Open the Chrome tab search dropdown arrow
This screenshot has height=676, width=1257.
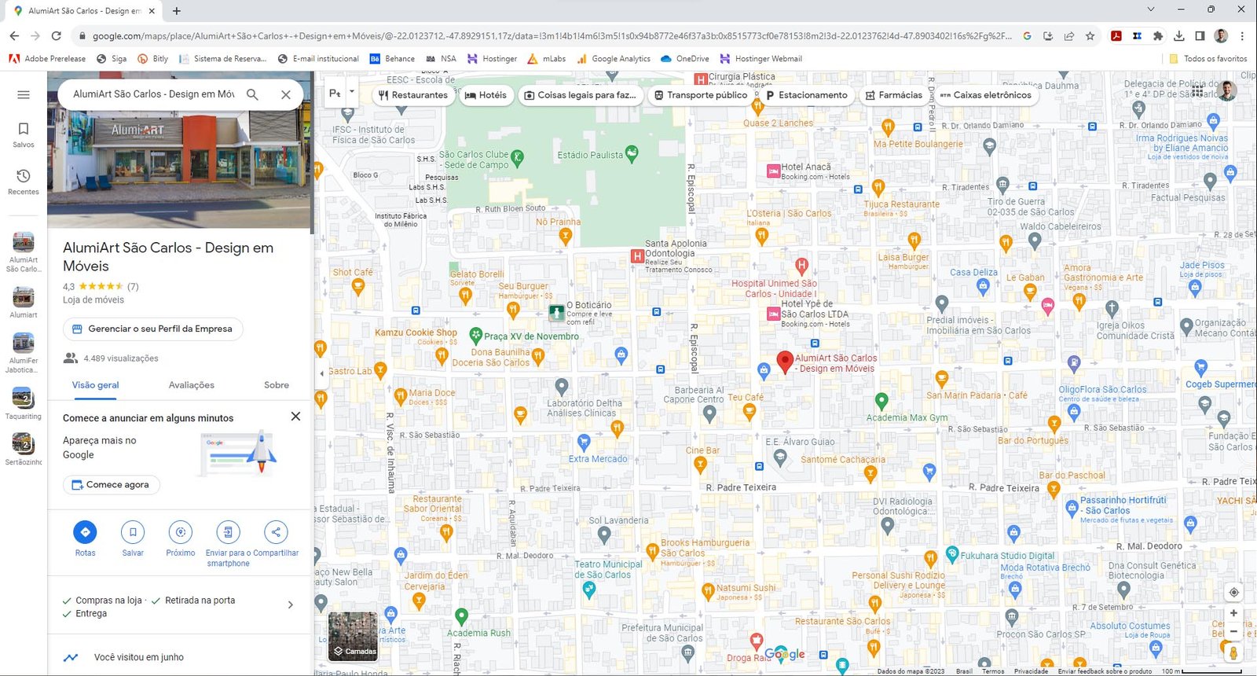(1150, 9)
